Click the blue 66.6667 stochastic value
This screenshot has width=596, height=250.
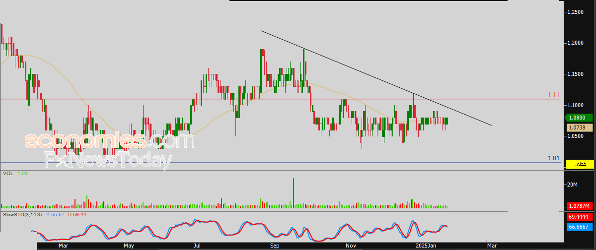(x=581, y=226)
